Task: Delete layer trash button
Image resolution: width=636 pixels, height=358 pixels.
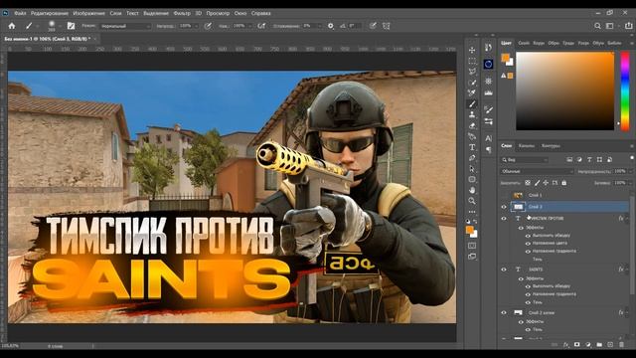Action: tap(621, 345)
